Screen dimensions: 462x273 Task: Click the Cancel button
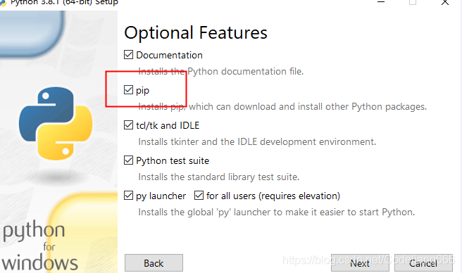coord(423,263)
